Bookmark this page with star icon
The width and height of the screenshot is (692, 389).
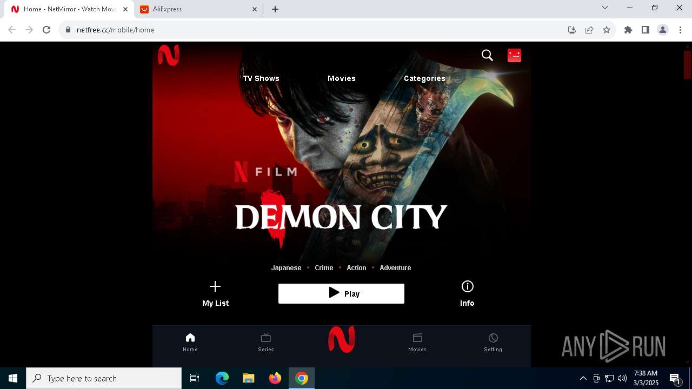(x=607, y=30)
